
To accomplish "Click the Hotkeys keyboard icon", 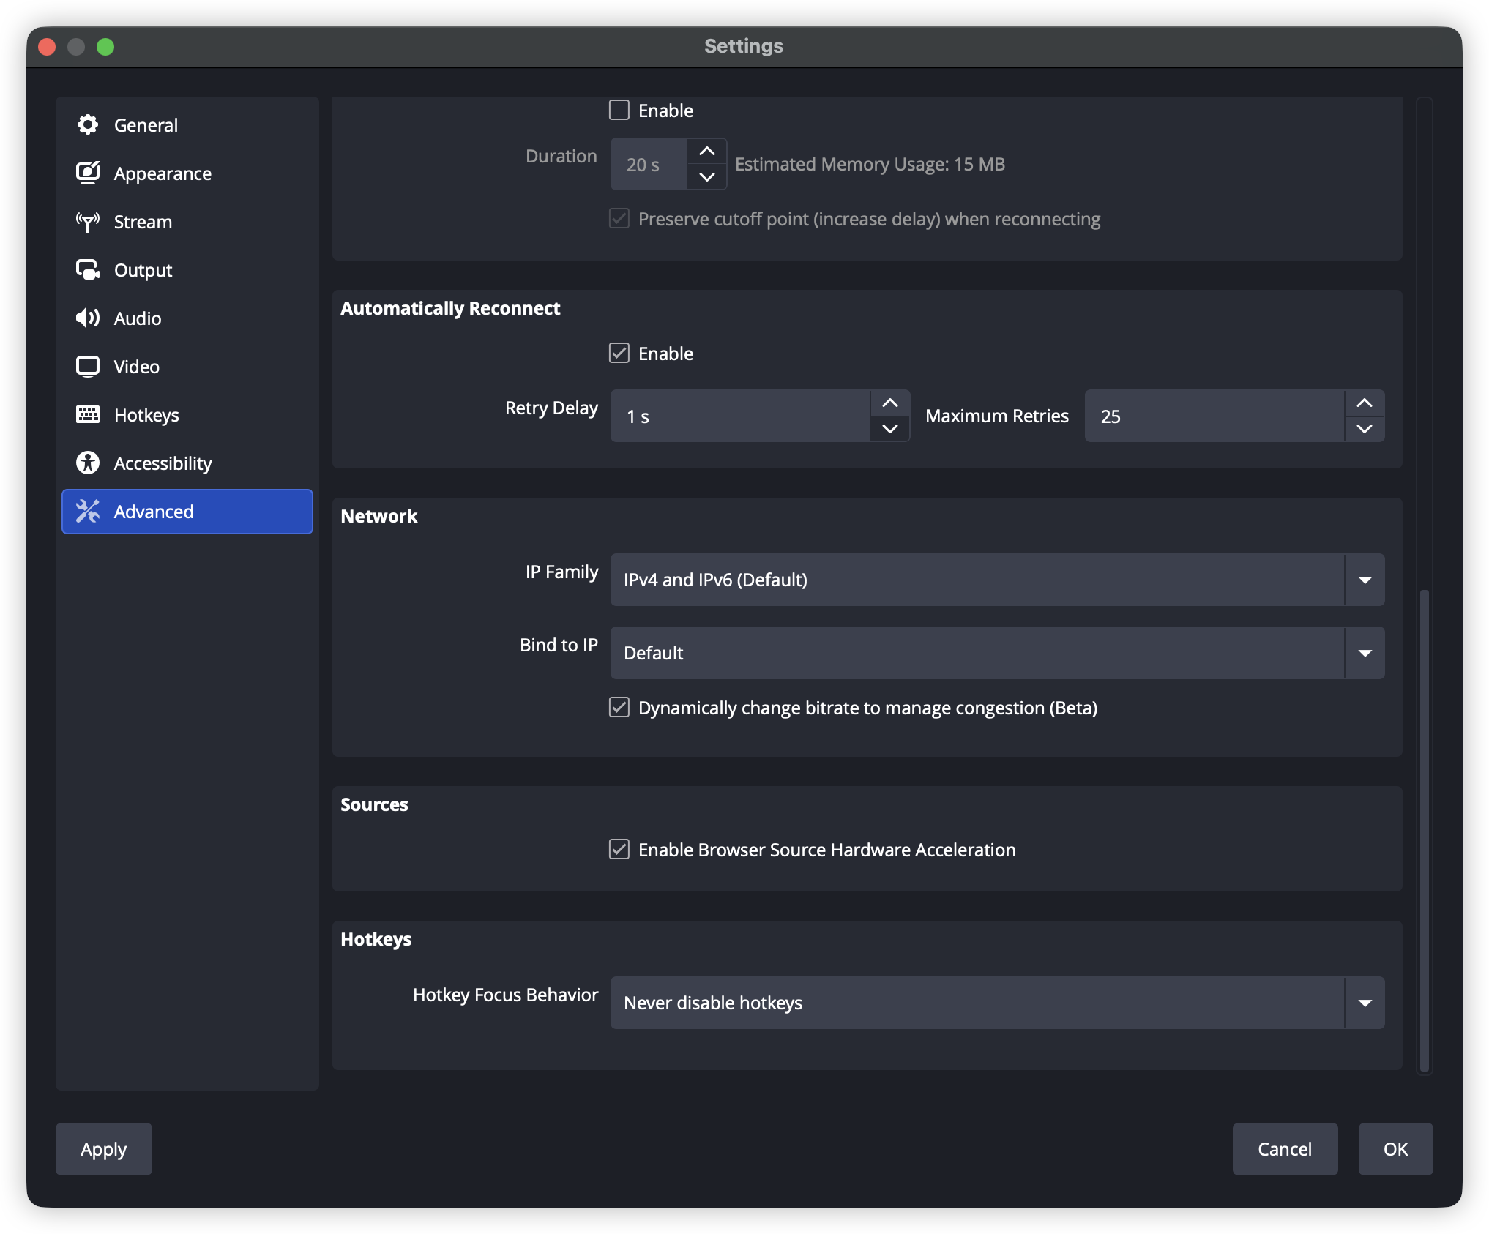I will [88, 415].
